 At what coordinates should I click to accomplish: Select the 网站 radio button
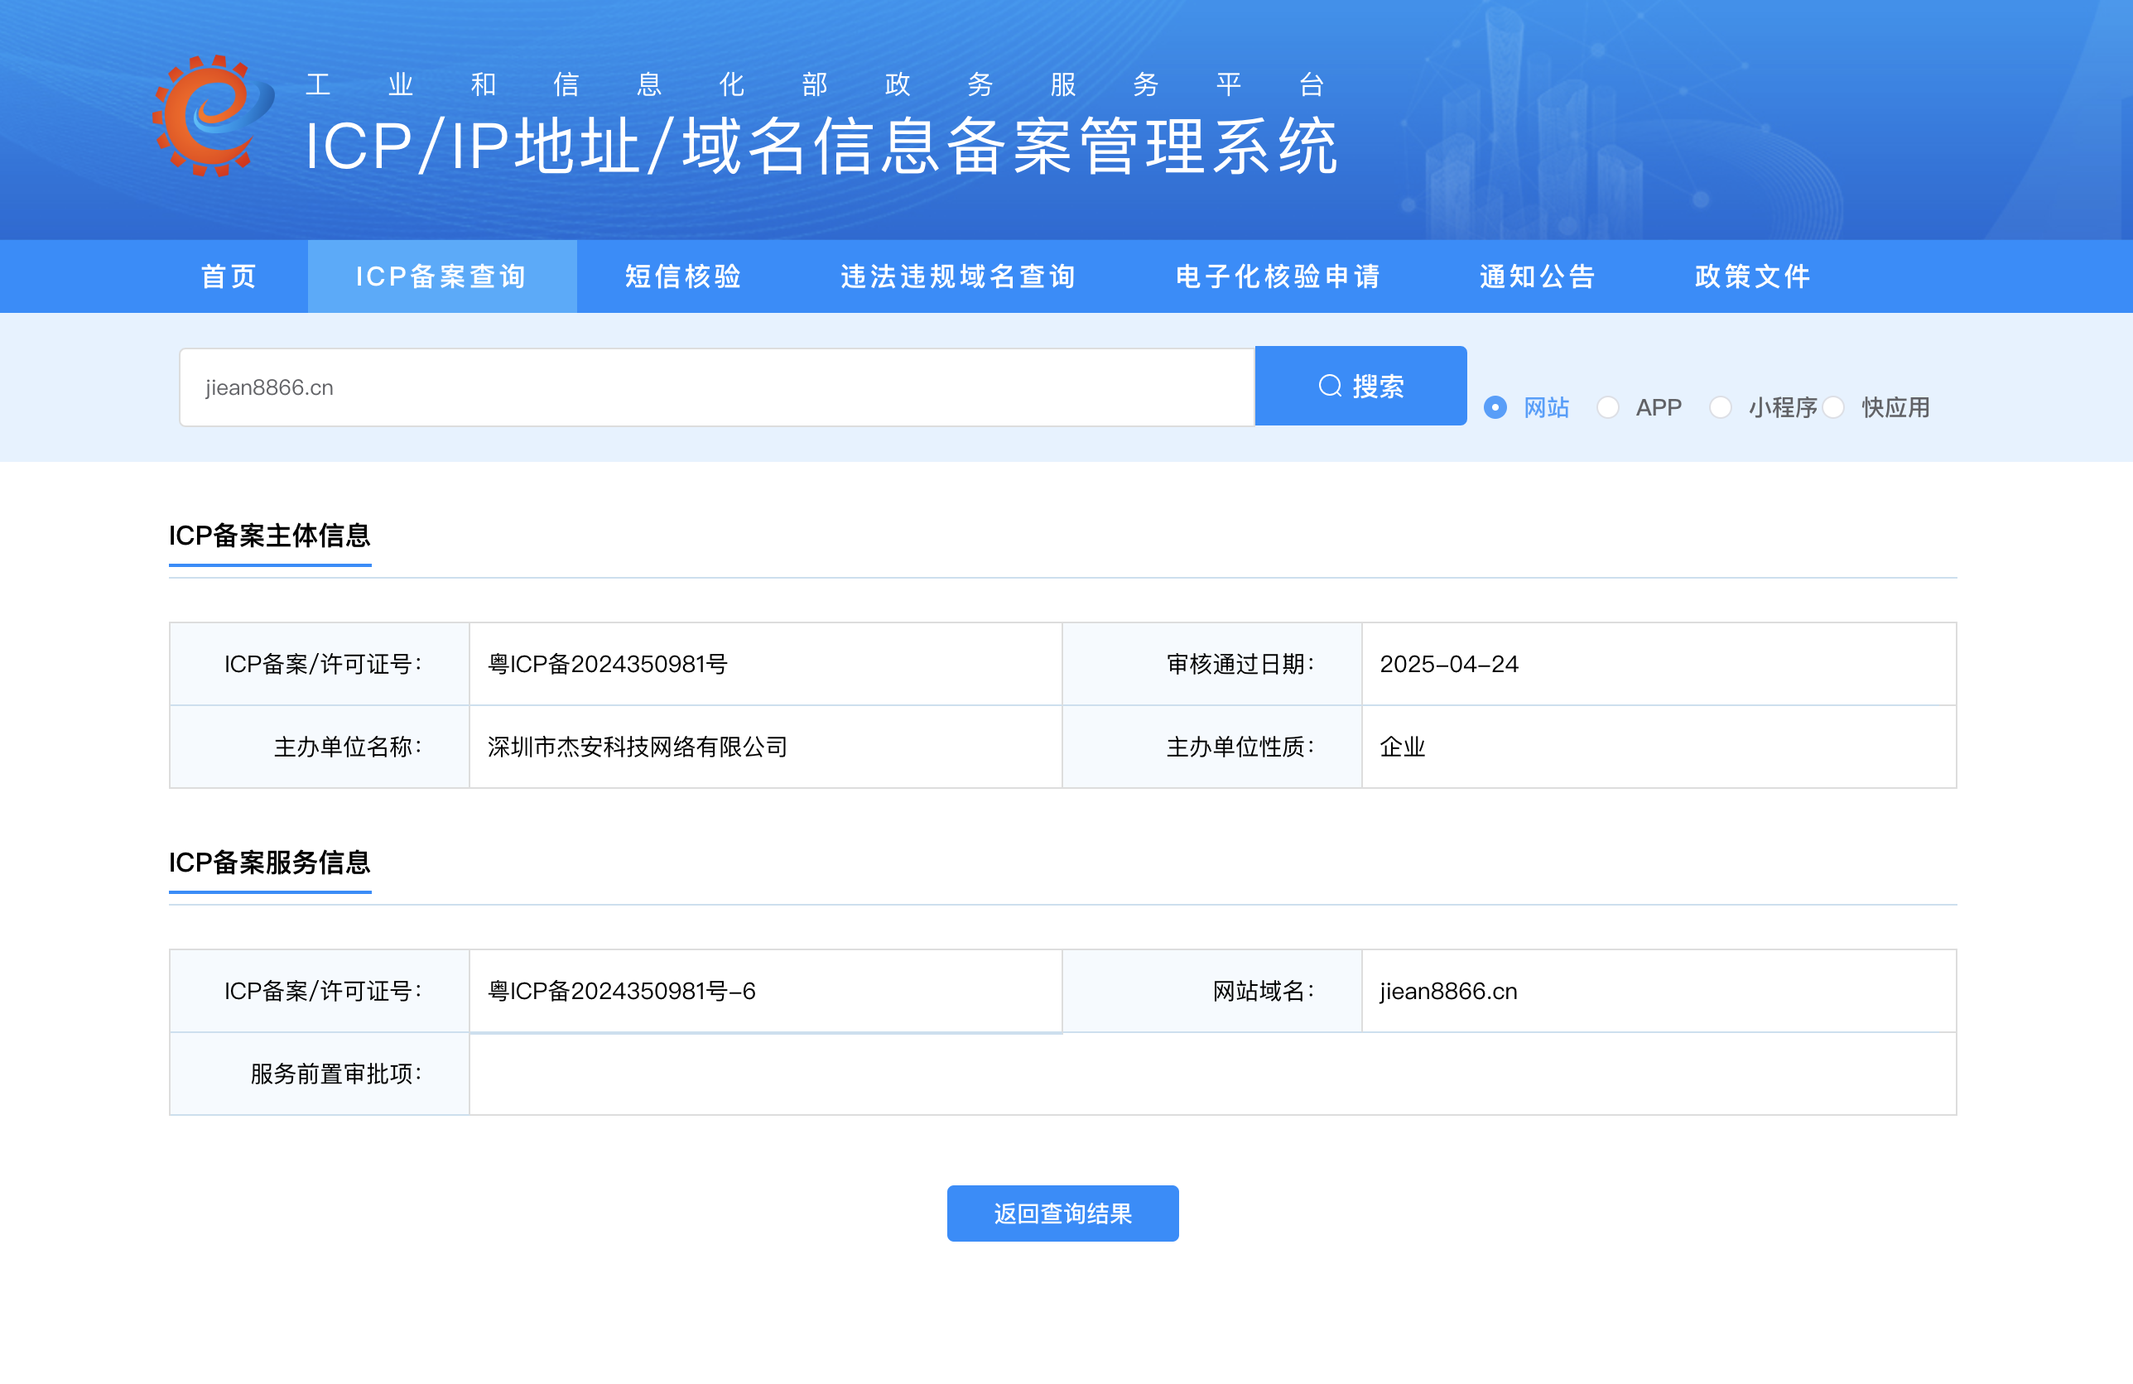tap(1494, 407)
